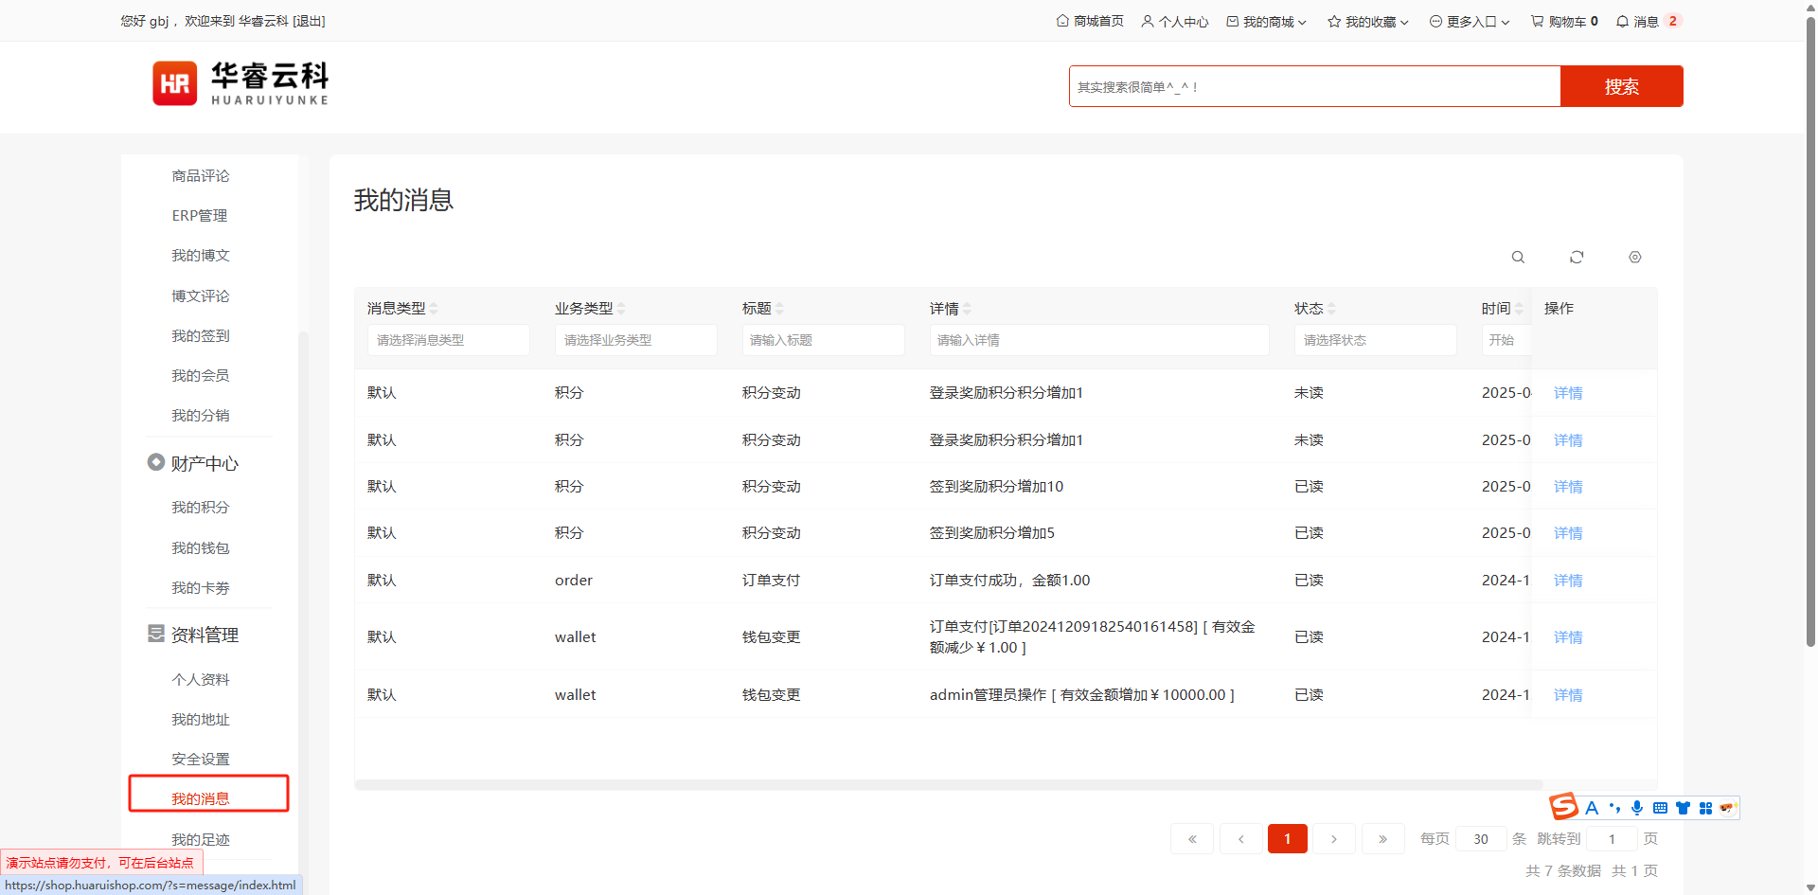Click the Sogou input method S icon
Screen dimensions: 1818x895
[x=1563, y=807]
